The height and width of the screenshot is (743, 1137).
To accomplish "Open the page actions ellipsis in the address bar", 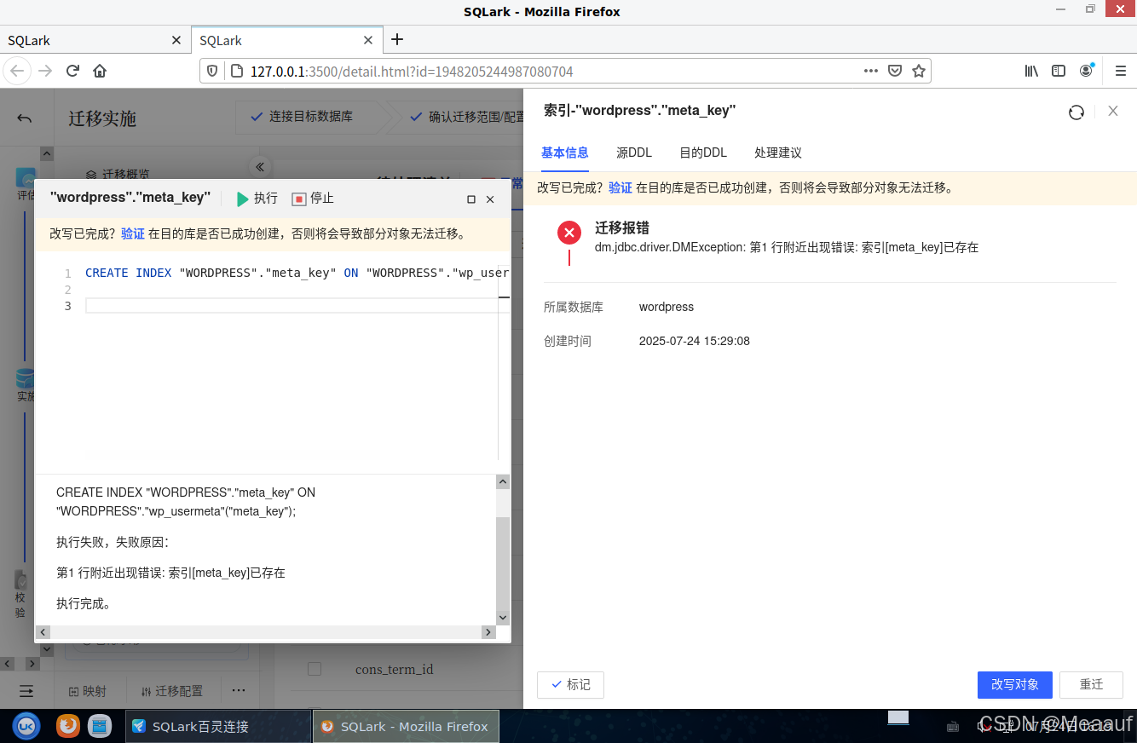I will point(870,71).
